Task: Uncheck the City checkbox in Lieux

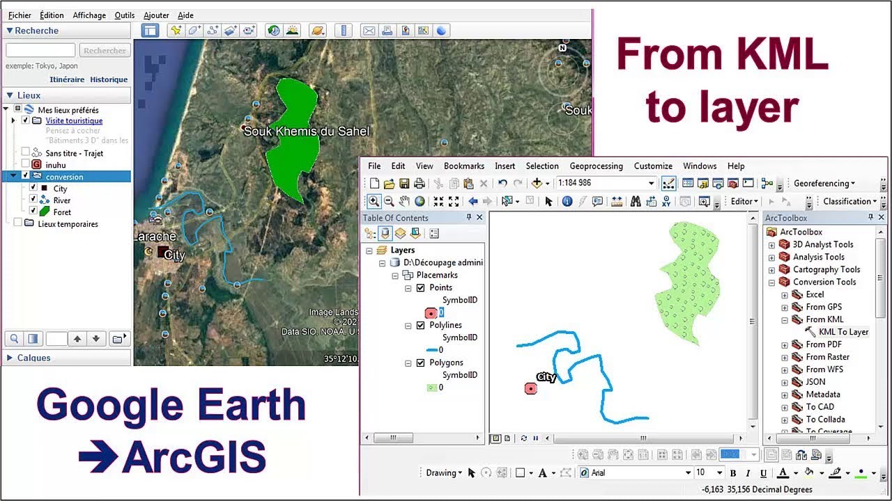Action: [33, 188]
